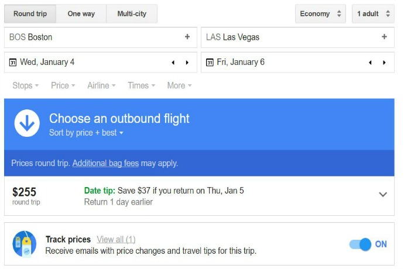The height and width of the screenshot is (269, 404).
Task: Click the plus icon beside LAS Las Vegas
Action: (384, 37)
